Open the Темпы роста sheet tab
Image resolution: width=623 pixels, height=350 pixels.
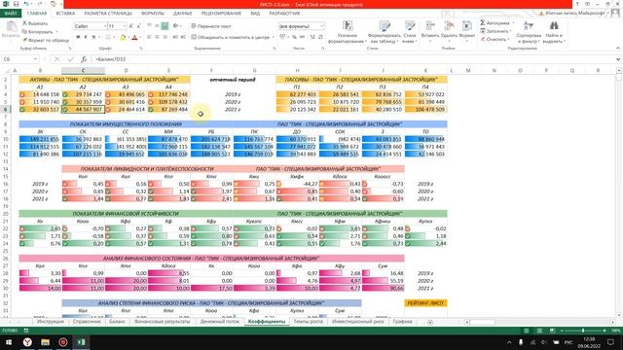point(308,322)
